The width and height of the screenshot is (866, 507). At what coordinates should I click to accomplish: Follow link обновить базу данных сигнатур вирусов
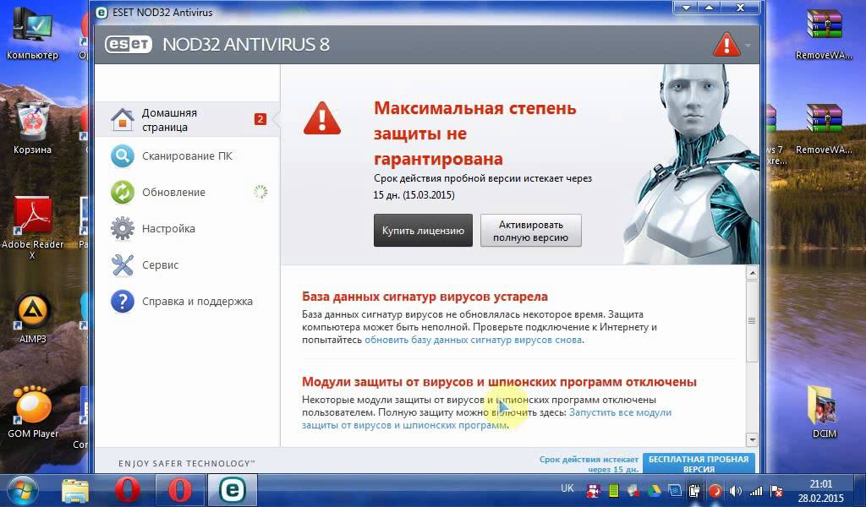pyautogui.click(x=474, y=340)
